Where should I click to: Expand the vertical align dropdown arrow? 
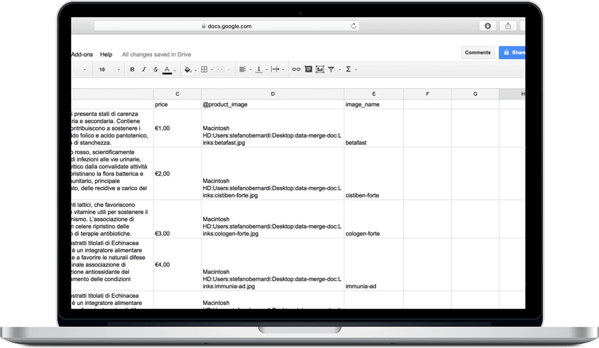(x=267, y=70)
